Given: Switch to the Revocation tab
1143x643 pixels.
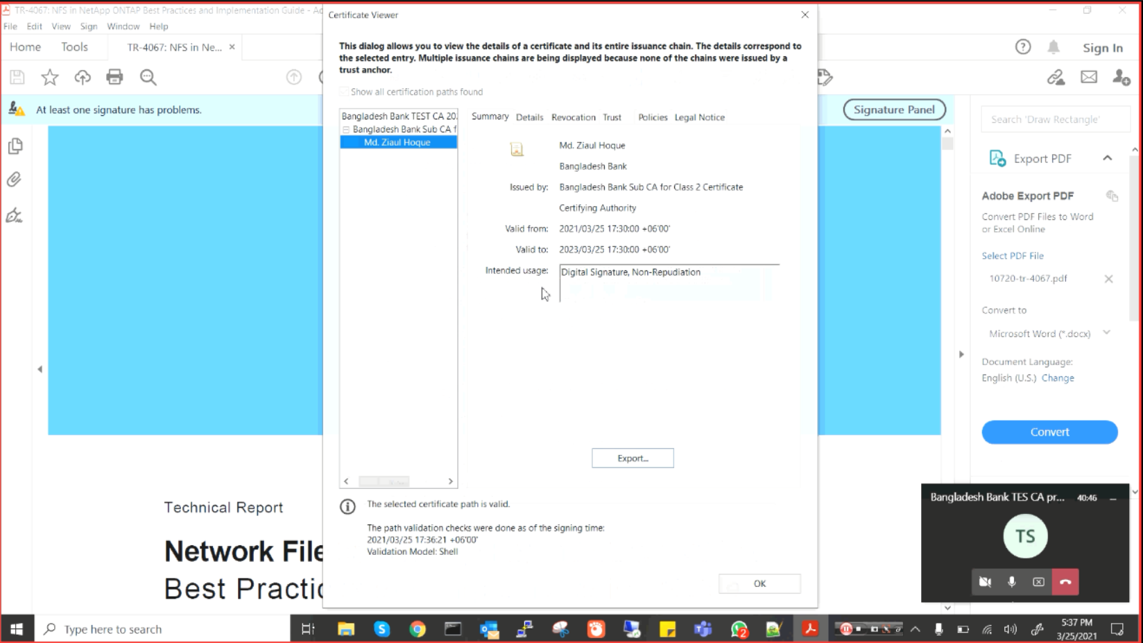Looking at the screenshot, I should coord(573,117).
